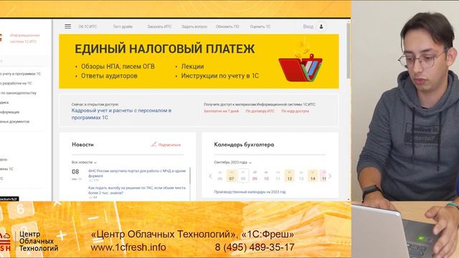Show next calendar days with right arrow

coord(330,176)
